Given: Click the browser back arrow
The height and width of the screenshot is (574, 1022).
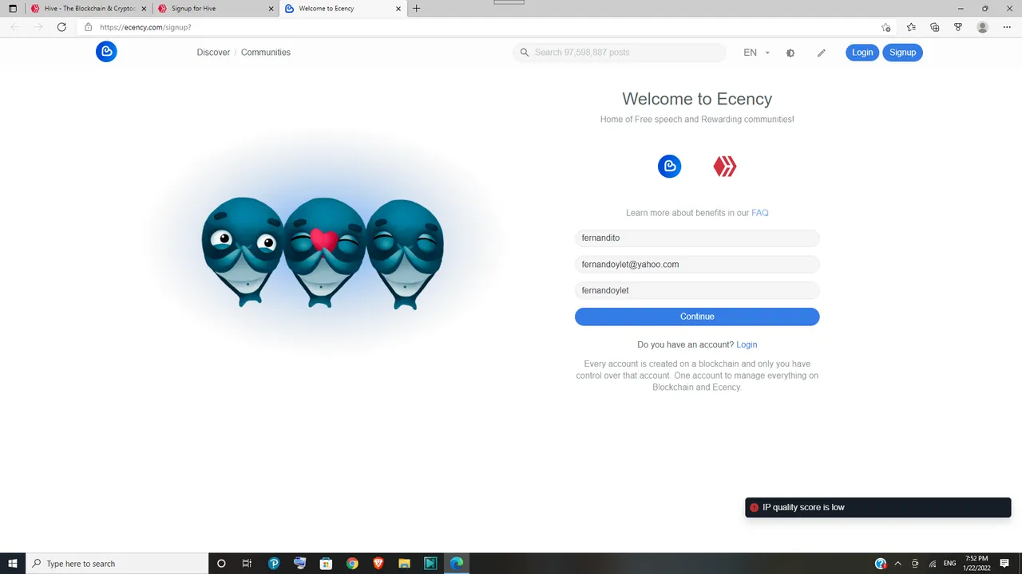Looking at the screenshot, I should pos(14,27).
